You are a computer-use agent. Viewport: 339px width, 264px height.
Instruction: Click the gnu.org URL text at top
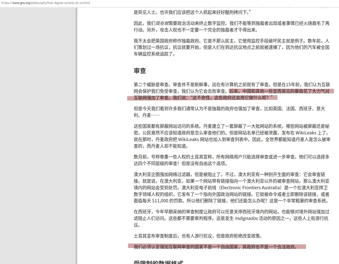tap(46, 3)
